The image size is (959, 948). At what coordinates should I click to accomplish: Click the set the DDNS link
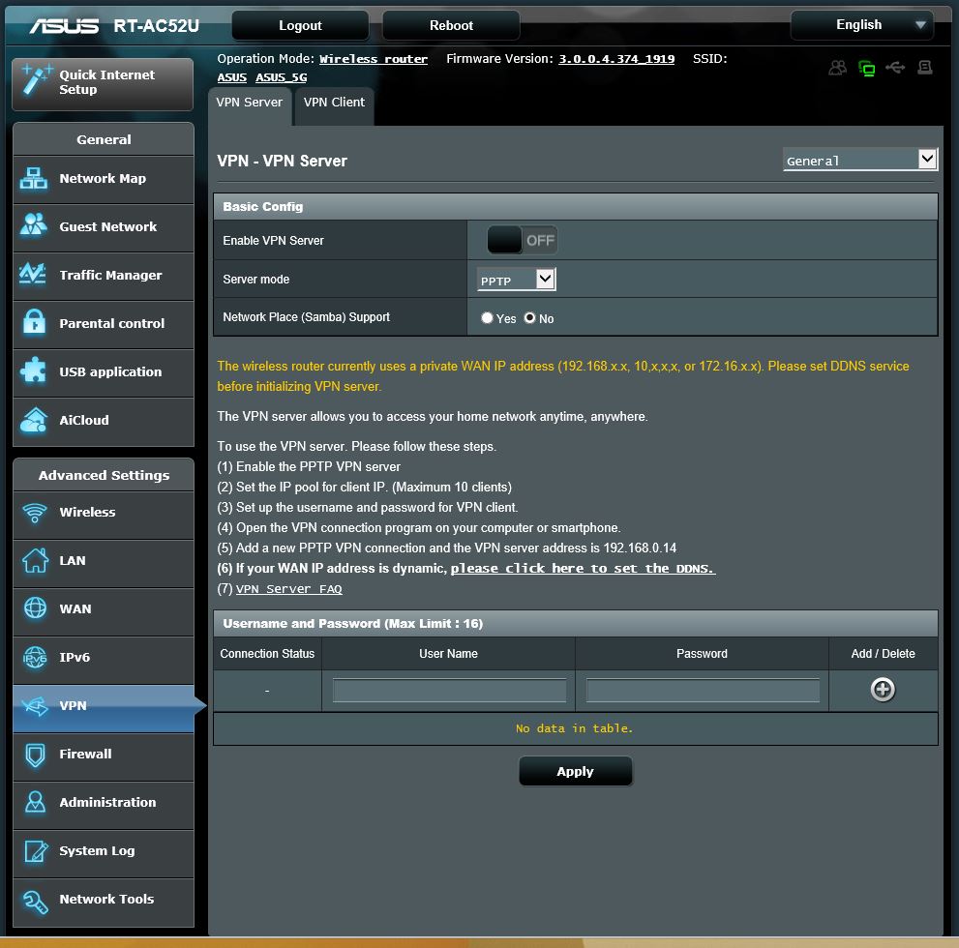click(x=583, y=569)
